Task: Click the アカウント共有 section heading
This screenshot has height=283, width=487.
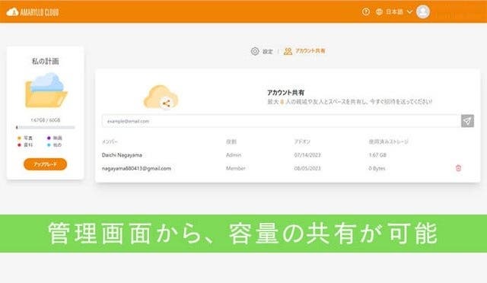Action: coord(286,93)
